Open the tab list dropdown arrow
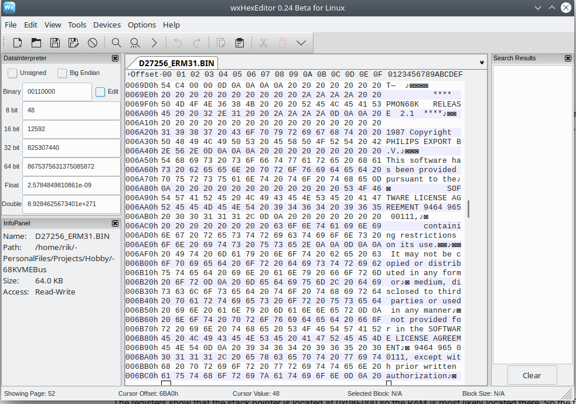 pyautogui.click(x=482, y=63)
